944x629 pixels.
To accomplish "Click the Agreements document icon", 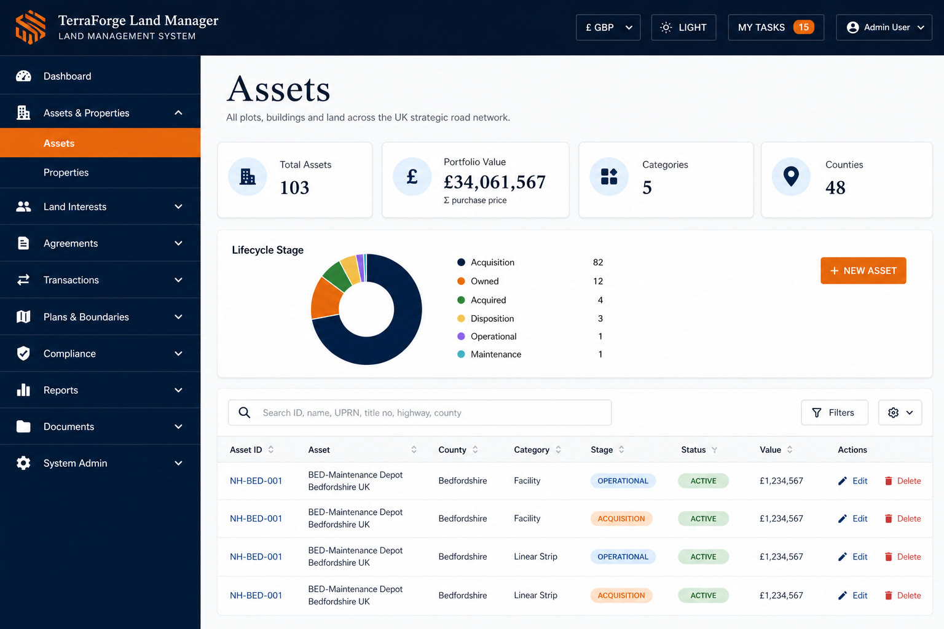I will (x=23, y=243).
